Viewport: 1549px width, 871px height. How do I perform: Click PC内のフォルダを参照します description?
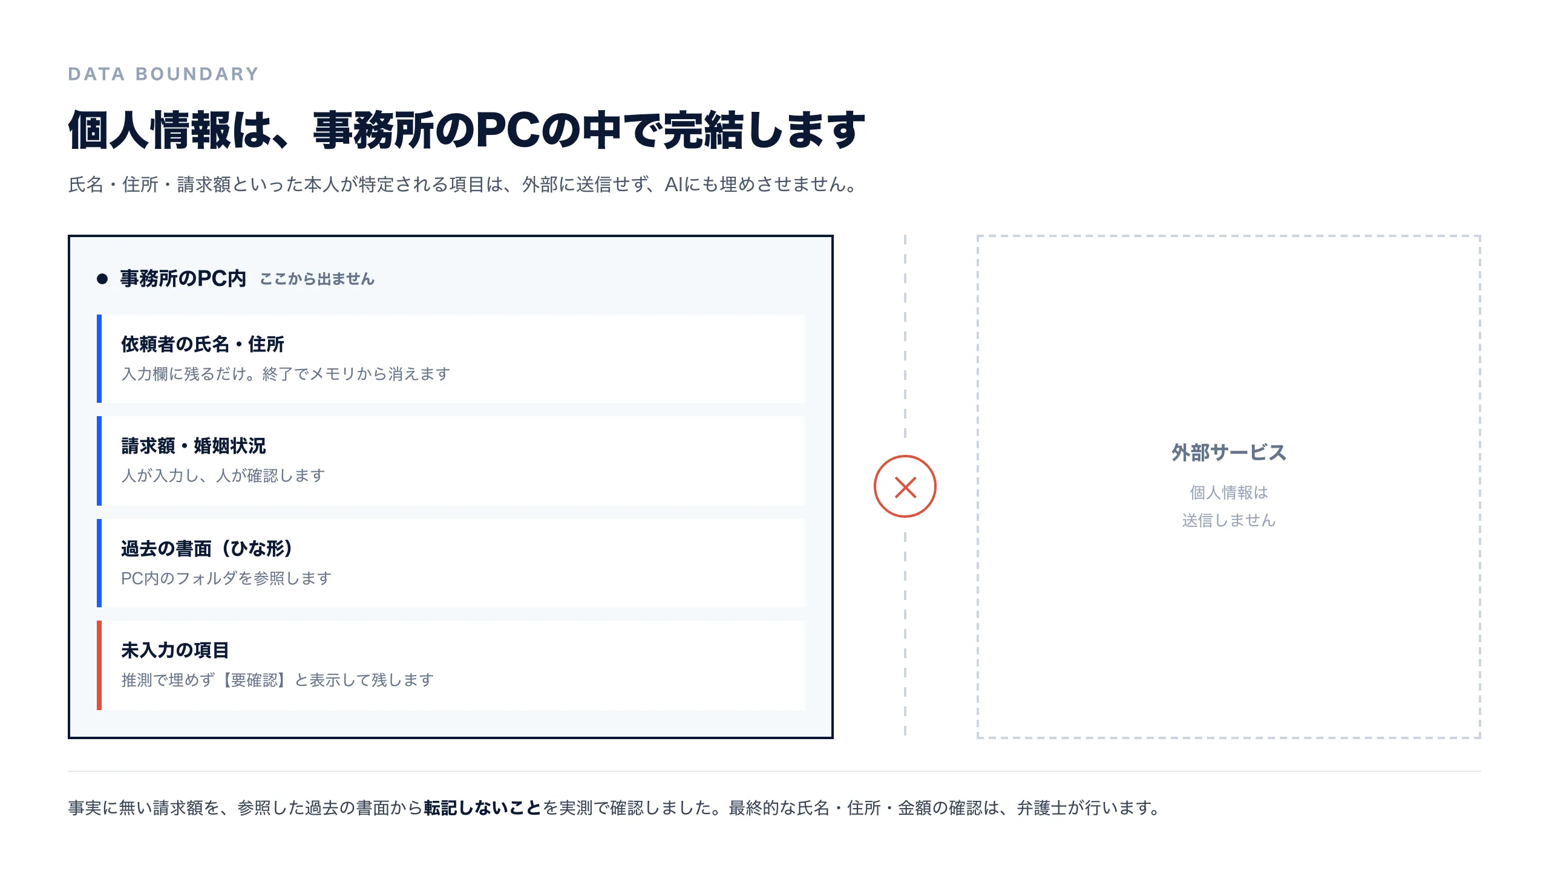click(x=226, y=578)
